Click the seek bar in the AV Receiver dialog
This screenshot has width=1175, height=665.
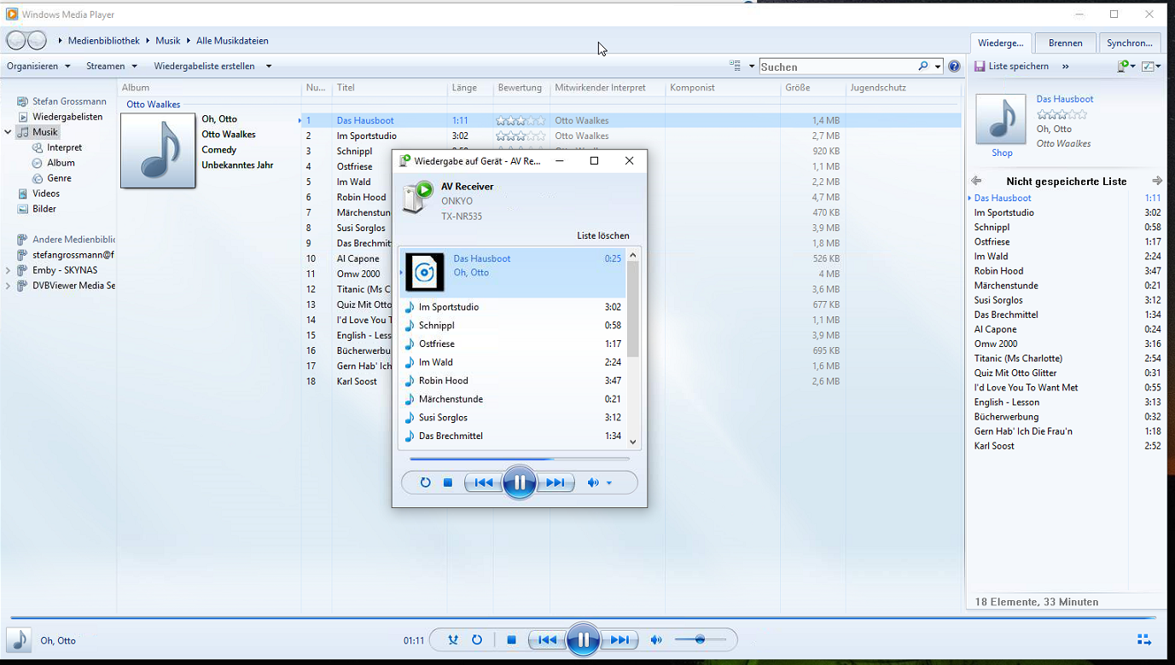pos(519,459)
